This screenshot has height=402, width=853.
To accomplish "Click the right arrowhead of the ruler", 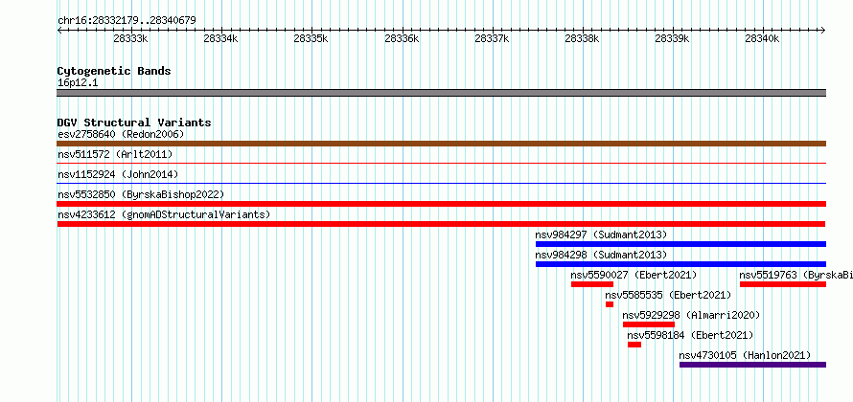I will pos(823,31).
